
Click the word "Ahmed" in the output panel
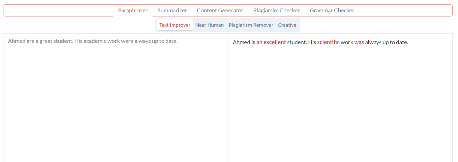pos(241,42)
